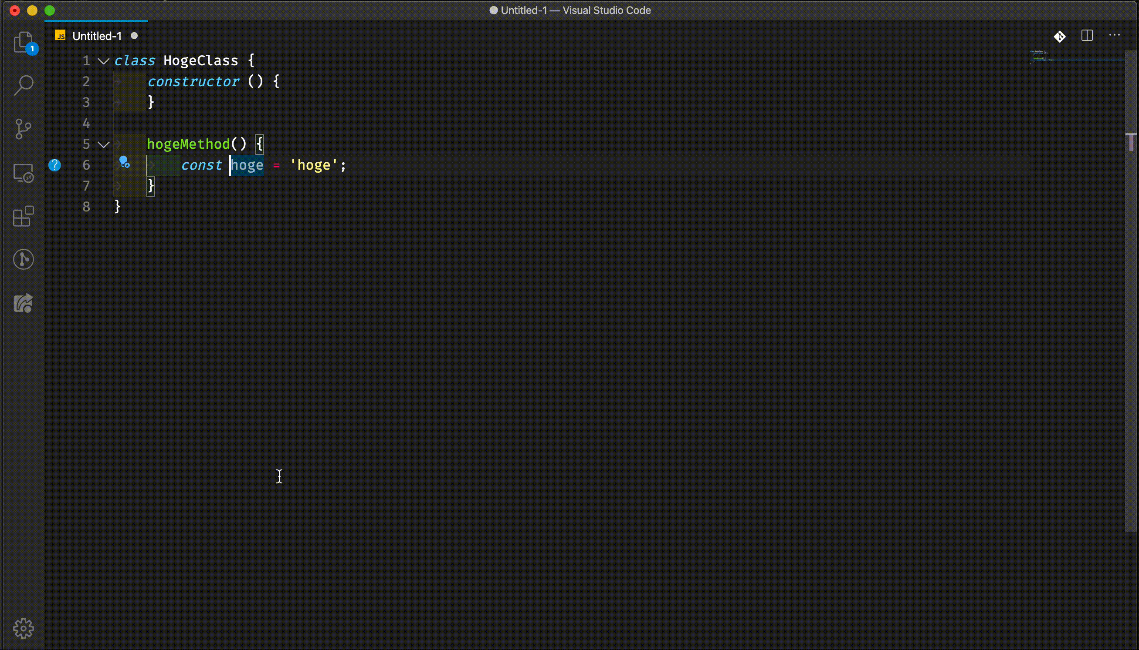Select the Untitled-1 editor tab
Viewport: 1139px width, 650px height.
point(97,36)
